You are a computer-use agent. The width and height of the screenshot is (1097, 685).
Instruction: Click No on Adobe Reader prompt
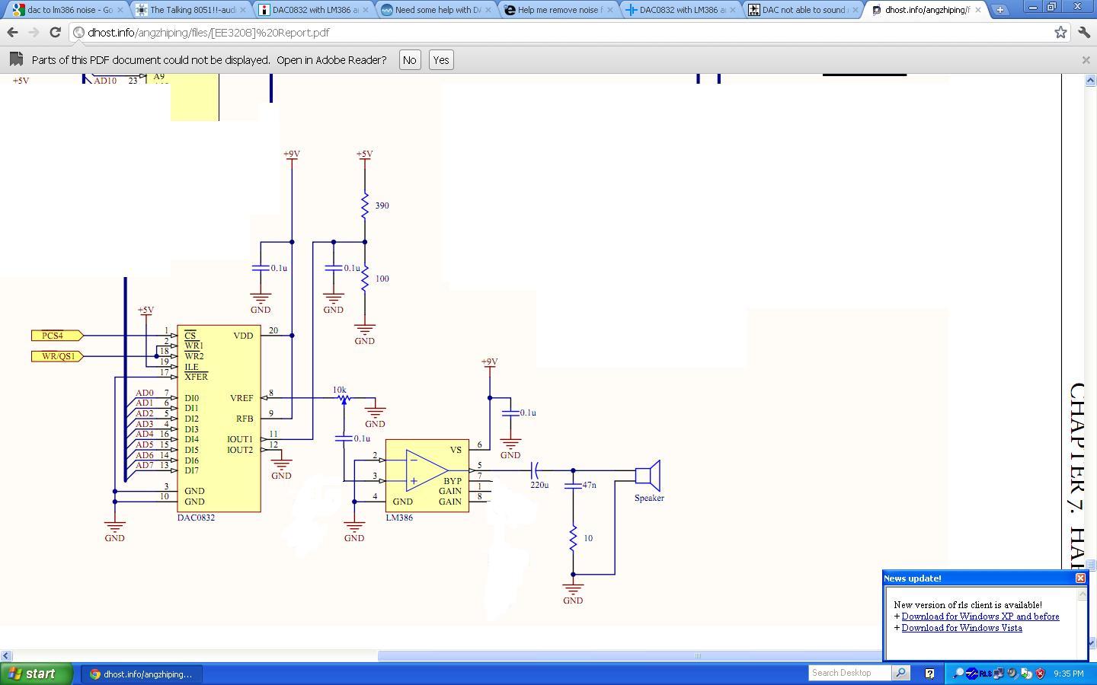point(409,60)
